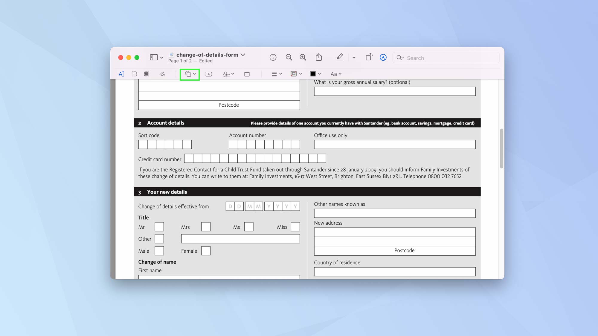
Task: Open the Instant Alpha selection tool
Action: point(147,74)
